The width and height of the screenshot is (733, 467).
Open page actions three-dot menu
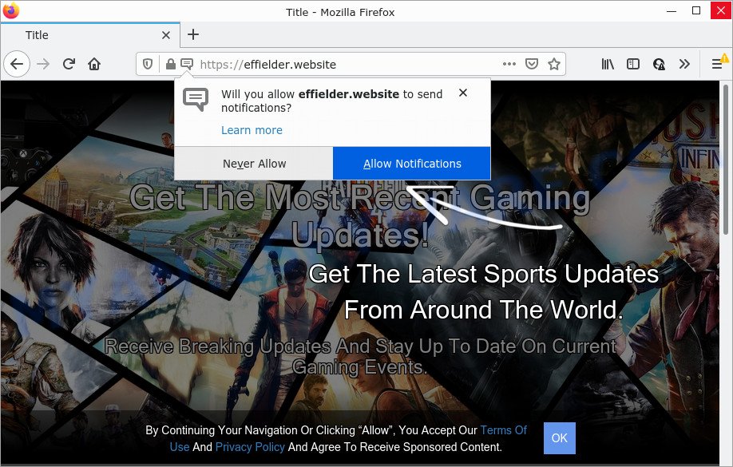tap(509, 64)
